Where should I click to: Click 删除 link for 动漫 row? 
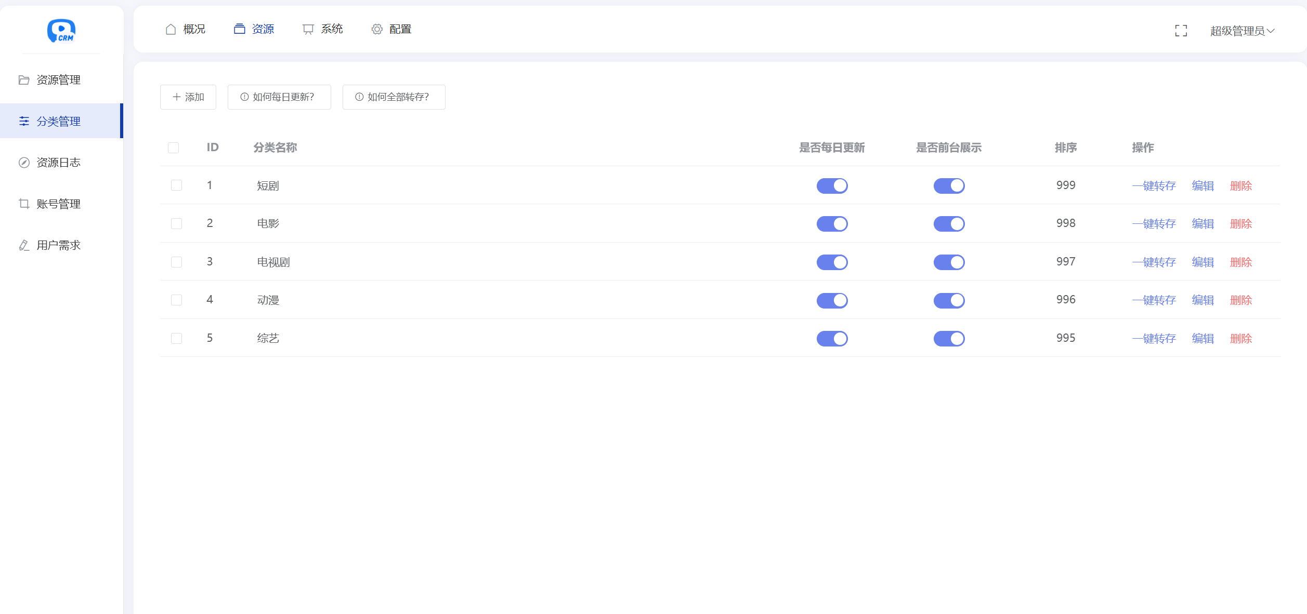[1240, 300]
